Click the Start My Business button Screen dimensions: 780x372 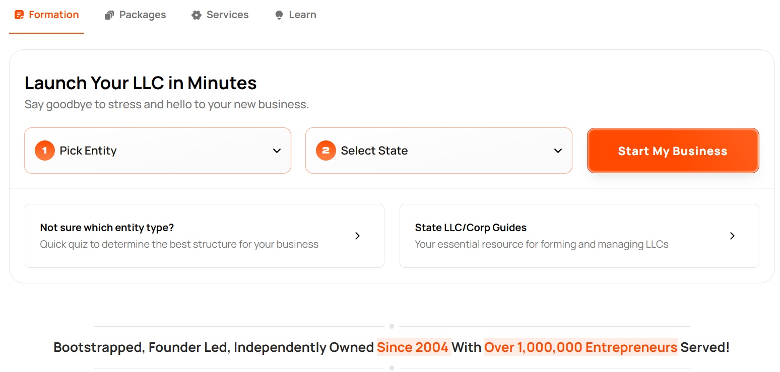click(x=673, y=151)
